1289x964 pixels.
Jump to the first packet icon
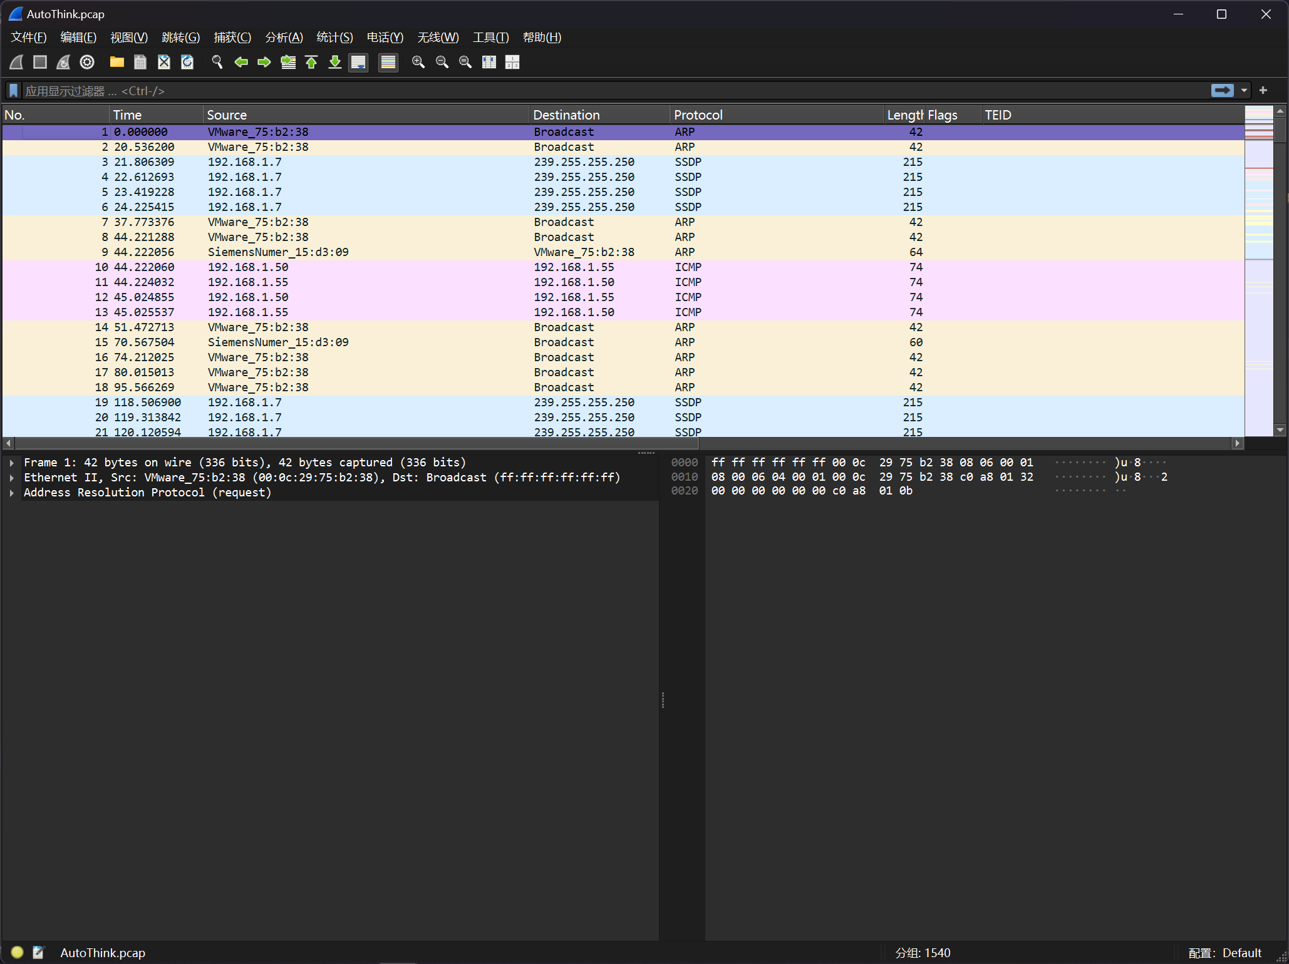(x=311, y=62)
